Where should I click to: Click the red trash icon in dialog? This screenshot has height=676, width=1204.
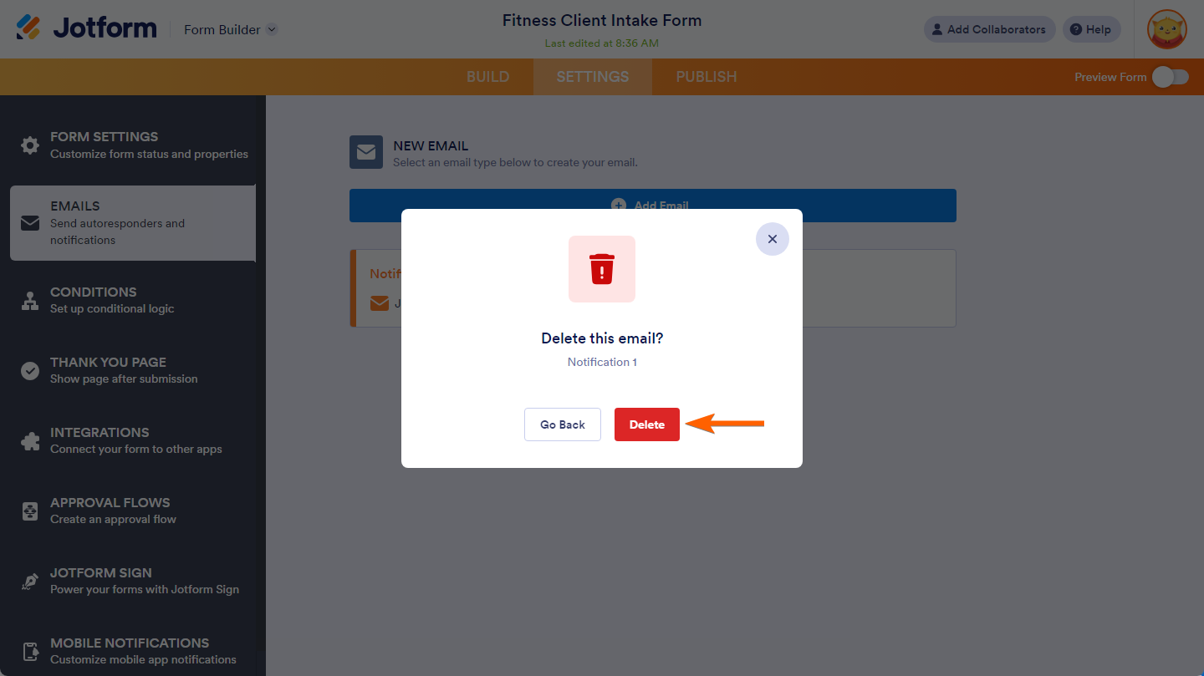602,269
